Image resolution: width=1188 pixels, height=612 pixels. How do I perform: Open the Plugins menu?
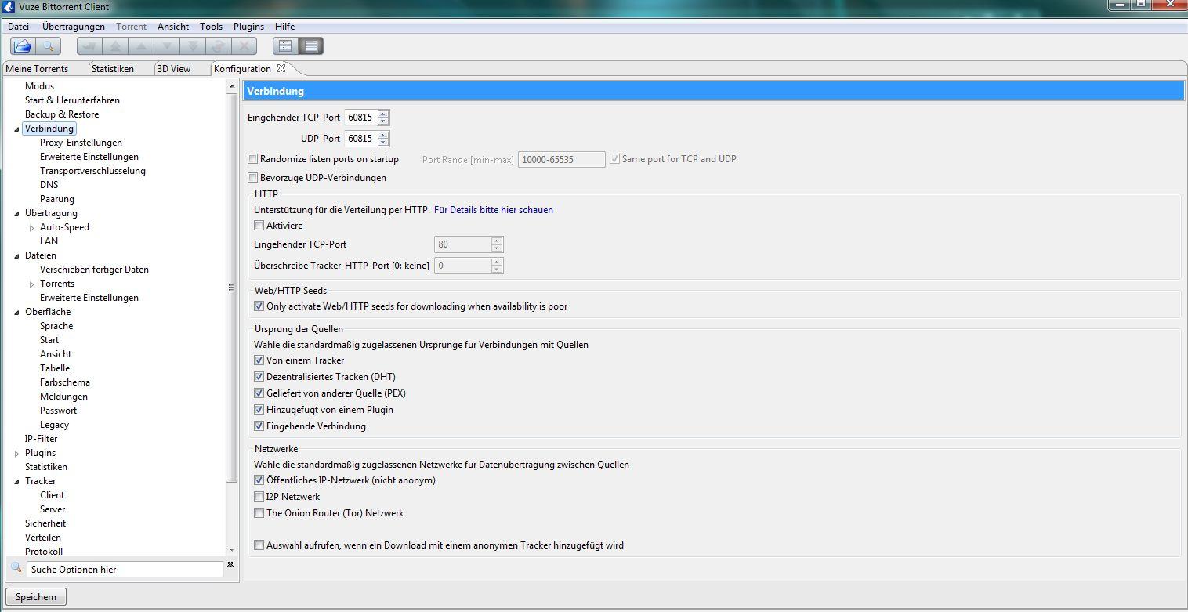[x=249, y=27]
